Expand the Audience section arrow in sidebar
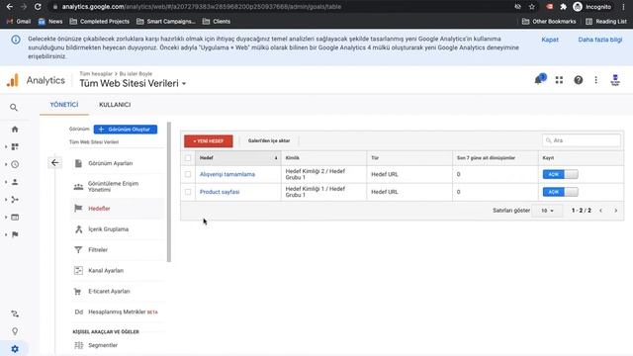Screen dimensions: 633x356 [6, 182]
